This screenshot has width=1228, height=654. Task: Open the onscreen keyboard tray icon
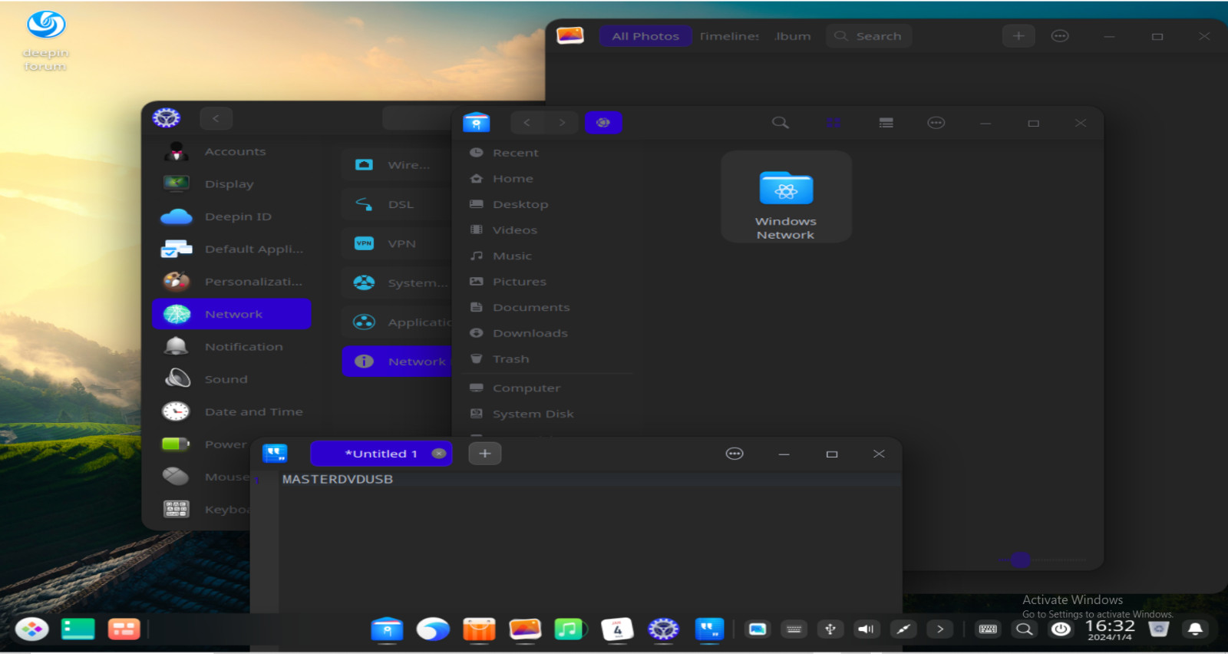988,629
